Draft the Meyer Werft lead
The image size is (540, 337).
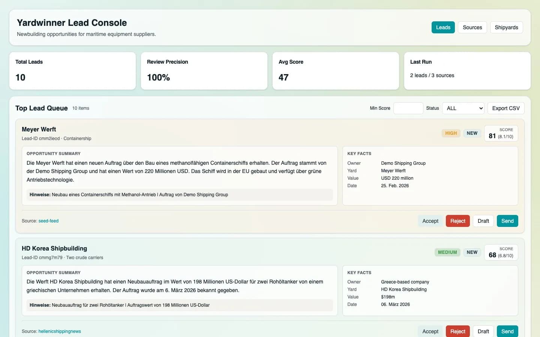click(x=483, y=221)
